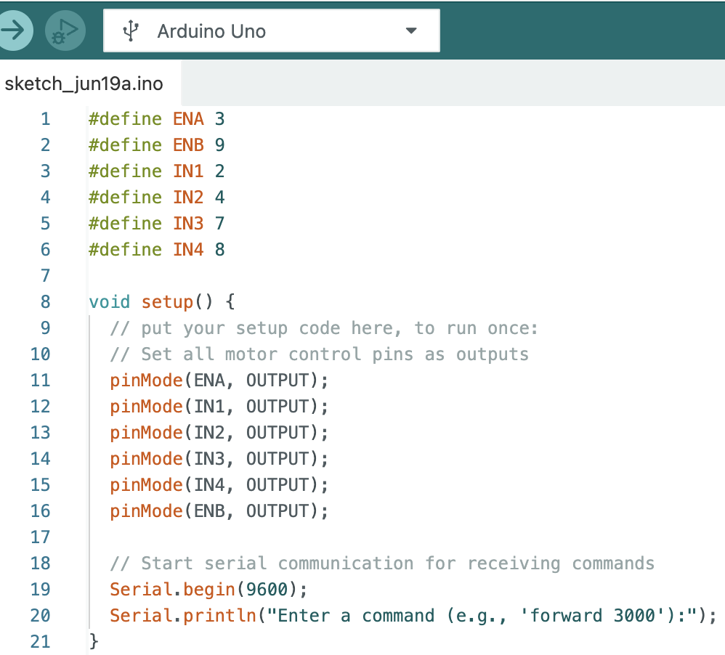Click the 'Enter a command' string literal

click(x=479, y=616)
